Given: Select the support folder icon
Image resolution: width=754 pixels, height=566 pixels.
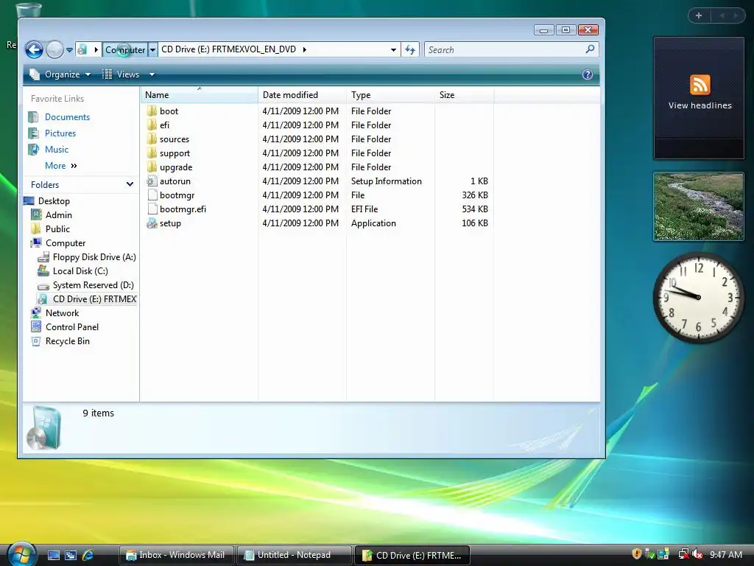Looking at the screenshot, I should point(152,153).
